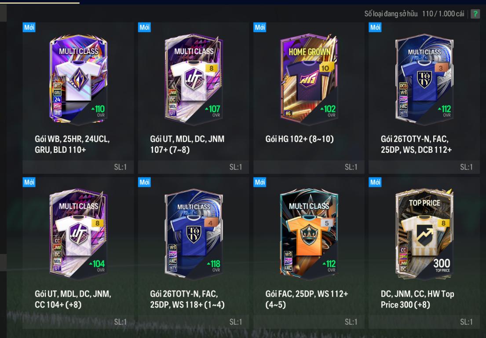Select the UT, MDL, DC, JNM 107+ pack image
The width and height of the screenshot is (486, 338).
(194, 79)
